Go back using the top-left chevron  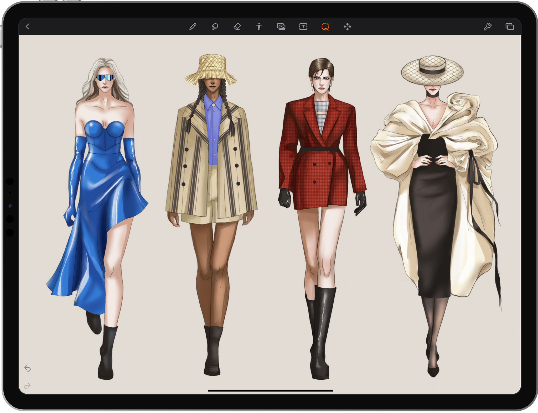(27, 27)
